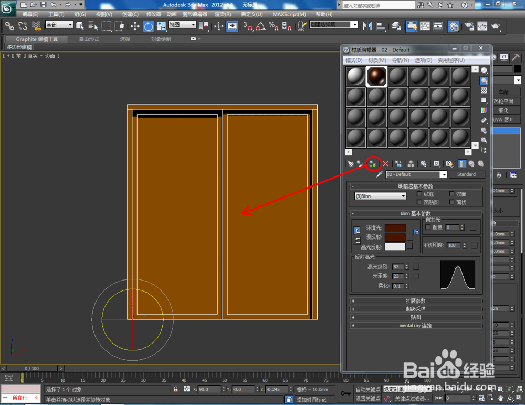Open the 视图 reference coordinate dropdown
Screen dimensions: 525x405
click(x=182, y=25)
